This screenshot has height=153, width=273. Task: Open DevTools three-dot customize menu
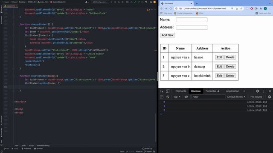point(264,91)
